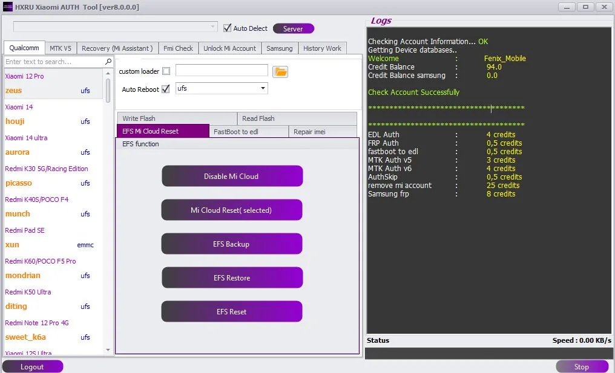Click the Redmi Note 12 Pro 4G label
615x373 pixels.
pyautogui.click(x=37, y=323)
